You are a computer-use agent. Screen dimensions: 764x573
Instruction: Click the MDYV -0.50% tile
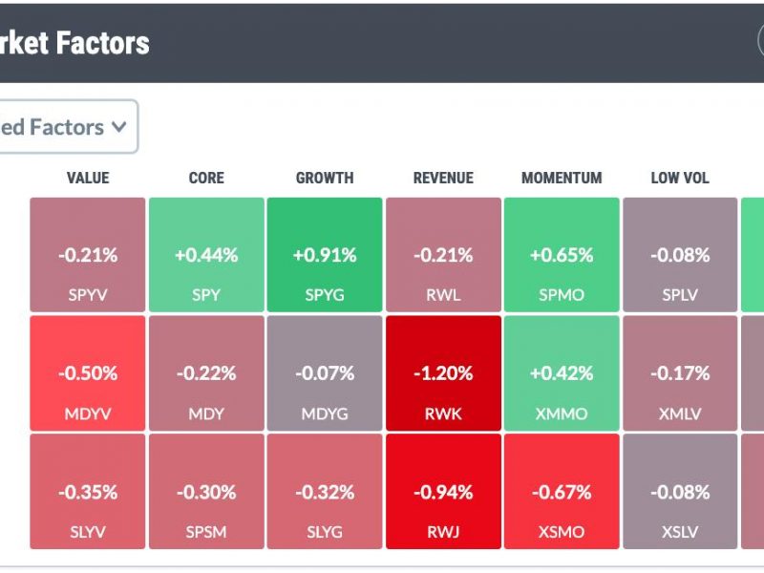tap(88, 373)
